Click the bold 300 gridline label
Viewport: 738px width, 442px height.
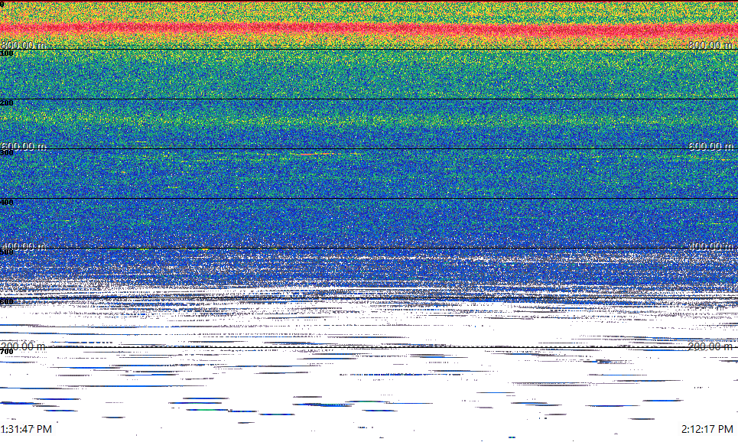7,152
